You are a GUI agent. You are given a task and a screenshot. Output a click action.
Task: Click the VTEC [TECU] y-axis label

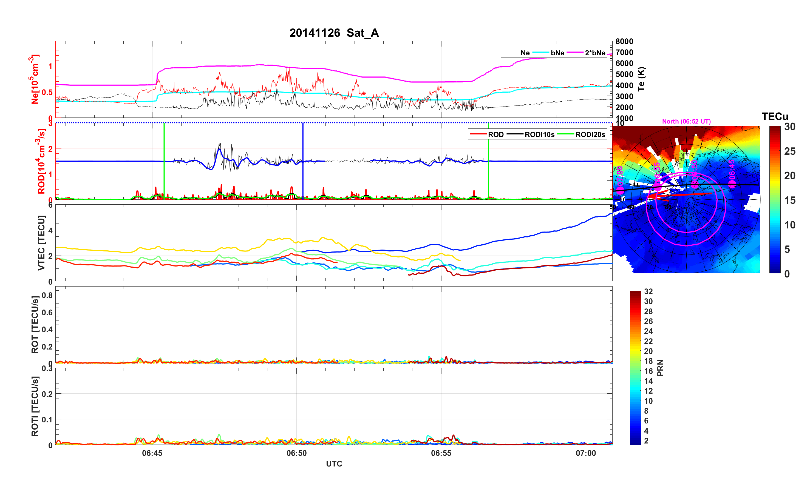(41, 243)
